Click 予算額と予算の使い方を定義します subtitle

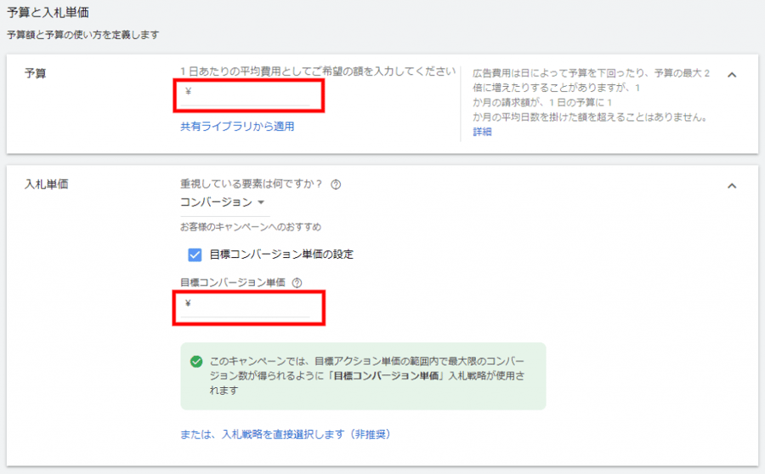click(x=83, y=35)
